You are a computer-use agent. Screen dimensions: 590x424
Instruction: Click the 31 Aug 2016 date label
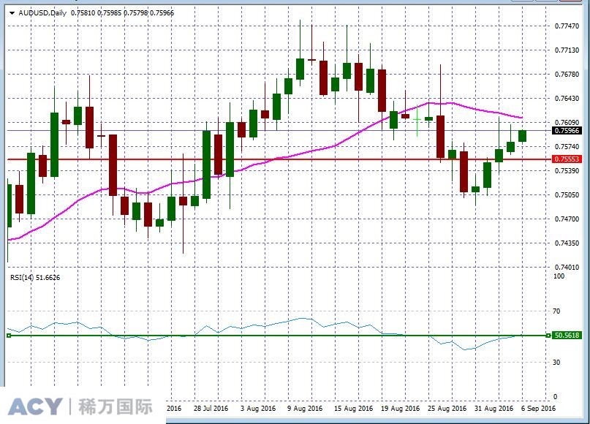(493, 408)
